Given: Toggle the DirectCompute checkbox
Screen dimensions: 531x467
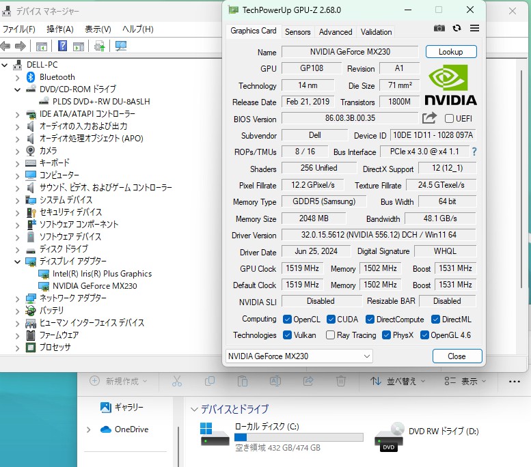Looking at the screenshot, I should click(x=370, y=319).
